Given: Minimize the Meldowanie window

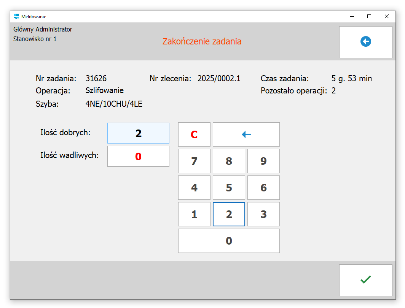Looking at the screenshot, I should 352,16.
